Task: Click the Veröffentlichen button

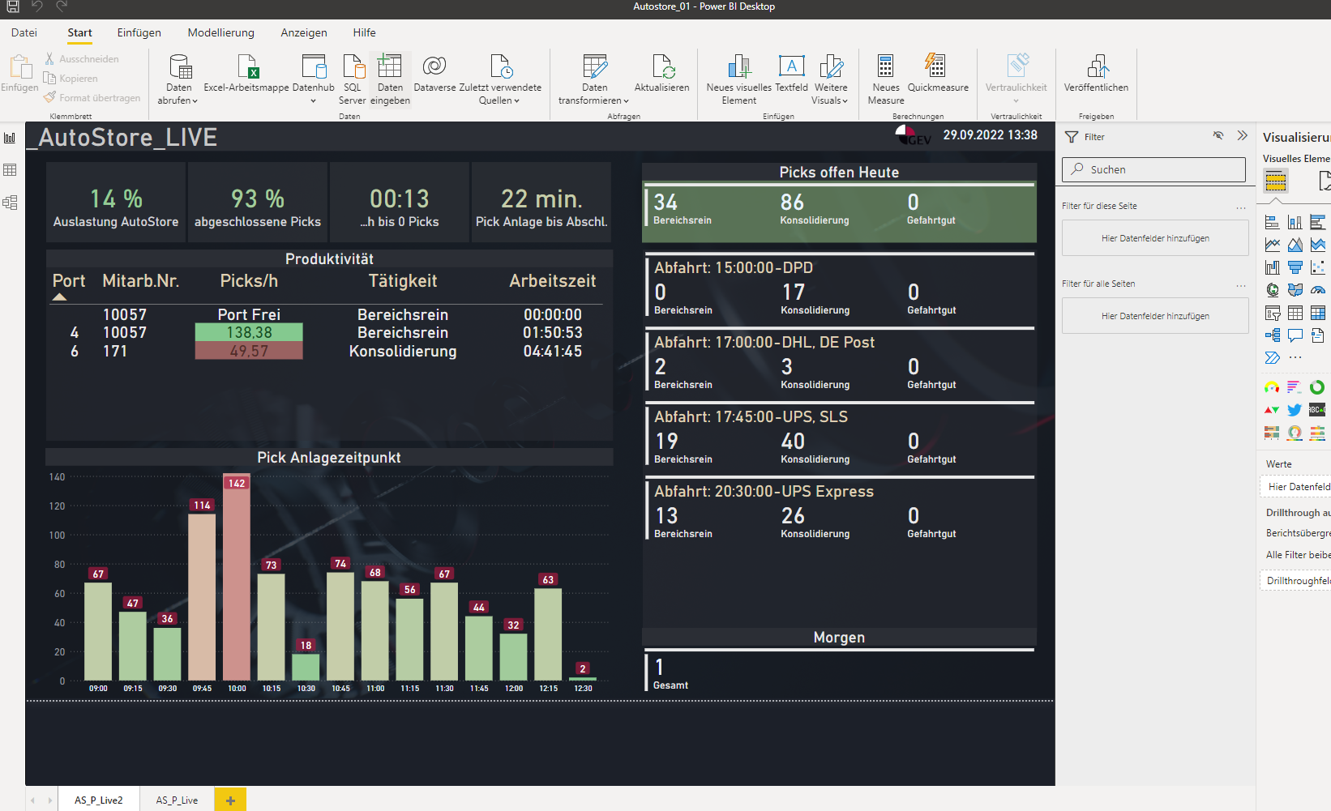Action: [x=1096, y=74]
